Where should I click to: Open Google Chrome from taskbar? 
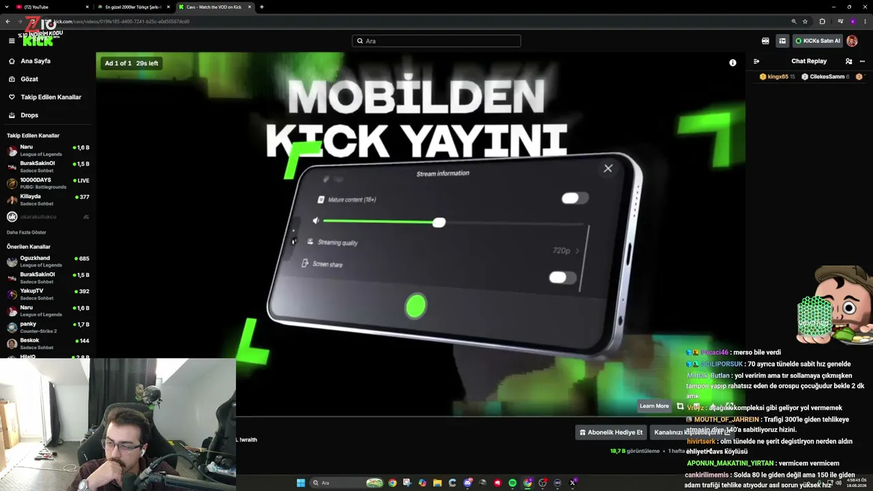(x=392, y=483)
